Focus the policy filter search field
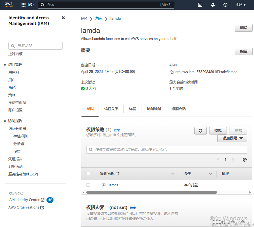Viewport: 254px width, 227px height. [167, 150]
